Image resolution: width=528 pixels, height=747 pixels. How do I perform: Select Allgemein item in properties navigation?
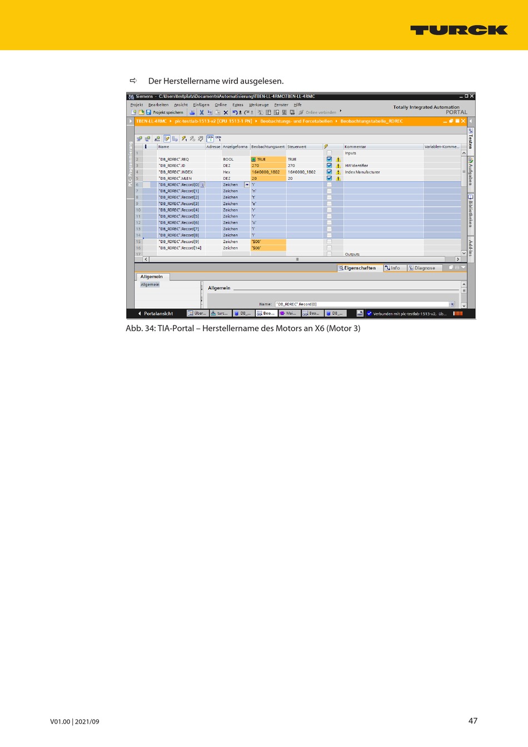(150, 284)
